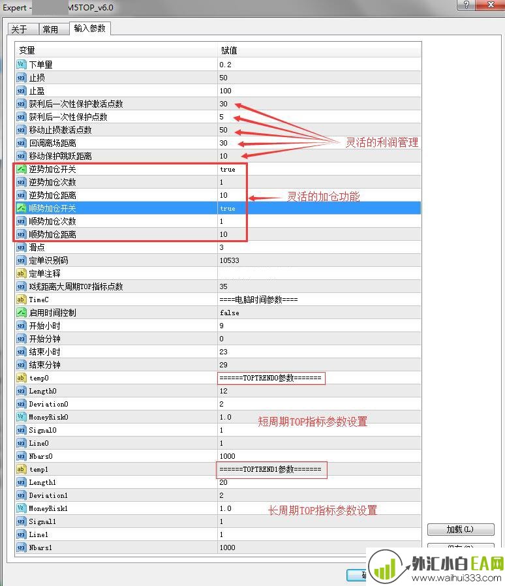This screenshot has height=586, width=505.
Task: Select the 开始分钟 value 0
Action: point(319,339)
